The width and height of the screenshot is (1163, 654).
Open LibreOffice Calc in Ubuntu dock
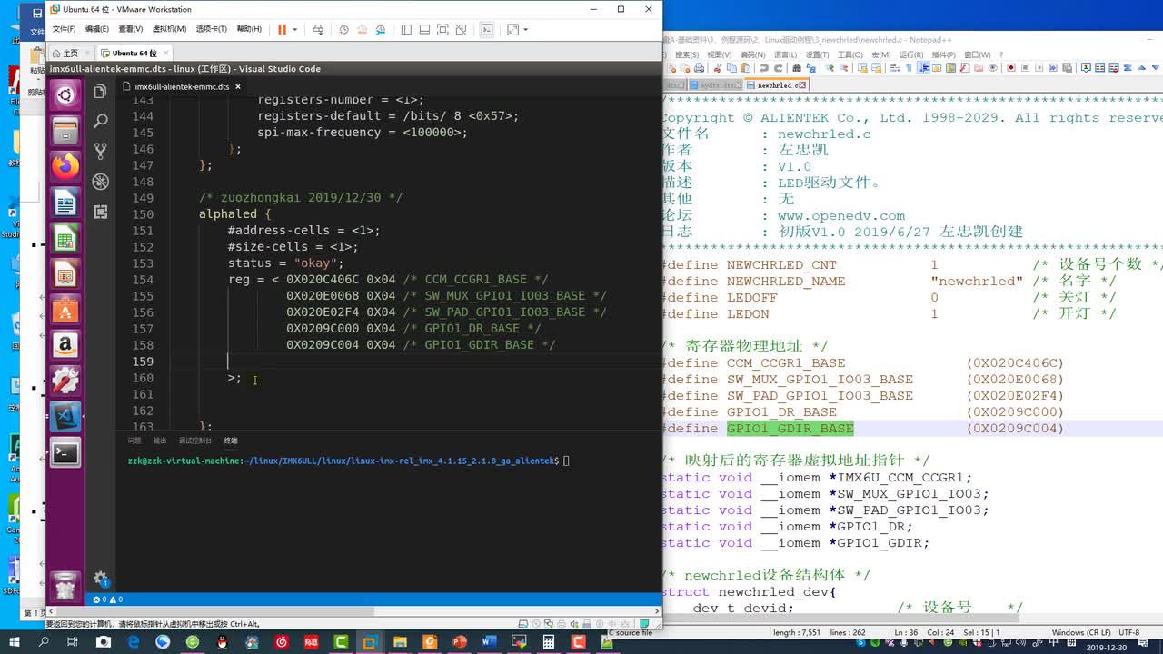[x=65, y=238]
